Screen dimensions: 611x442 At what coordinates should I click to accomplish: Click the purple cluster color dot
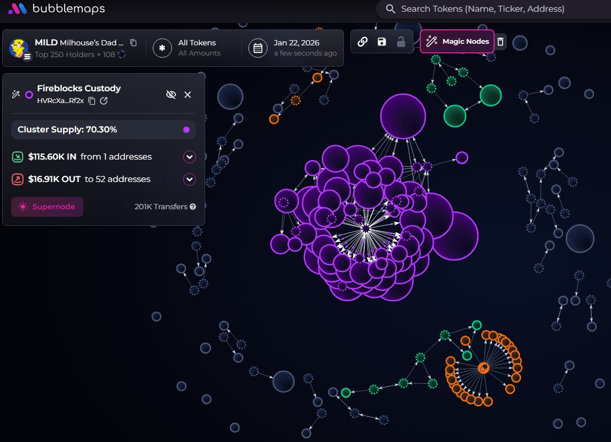click(x=186, y=130)
